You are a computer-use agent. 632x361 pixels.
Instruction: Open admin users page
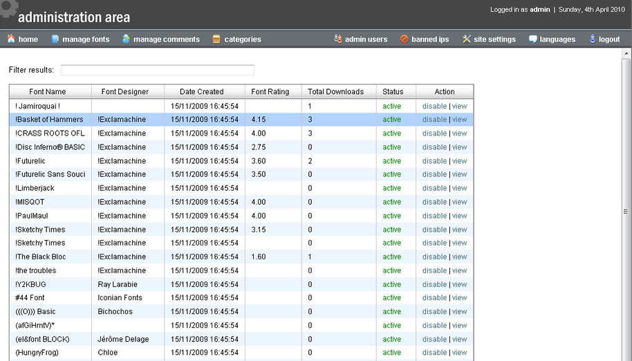(x=366, y=39)
